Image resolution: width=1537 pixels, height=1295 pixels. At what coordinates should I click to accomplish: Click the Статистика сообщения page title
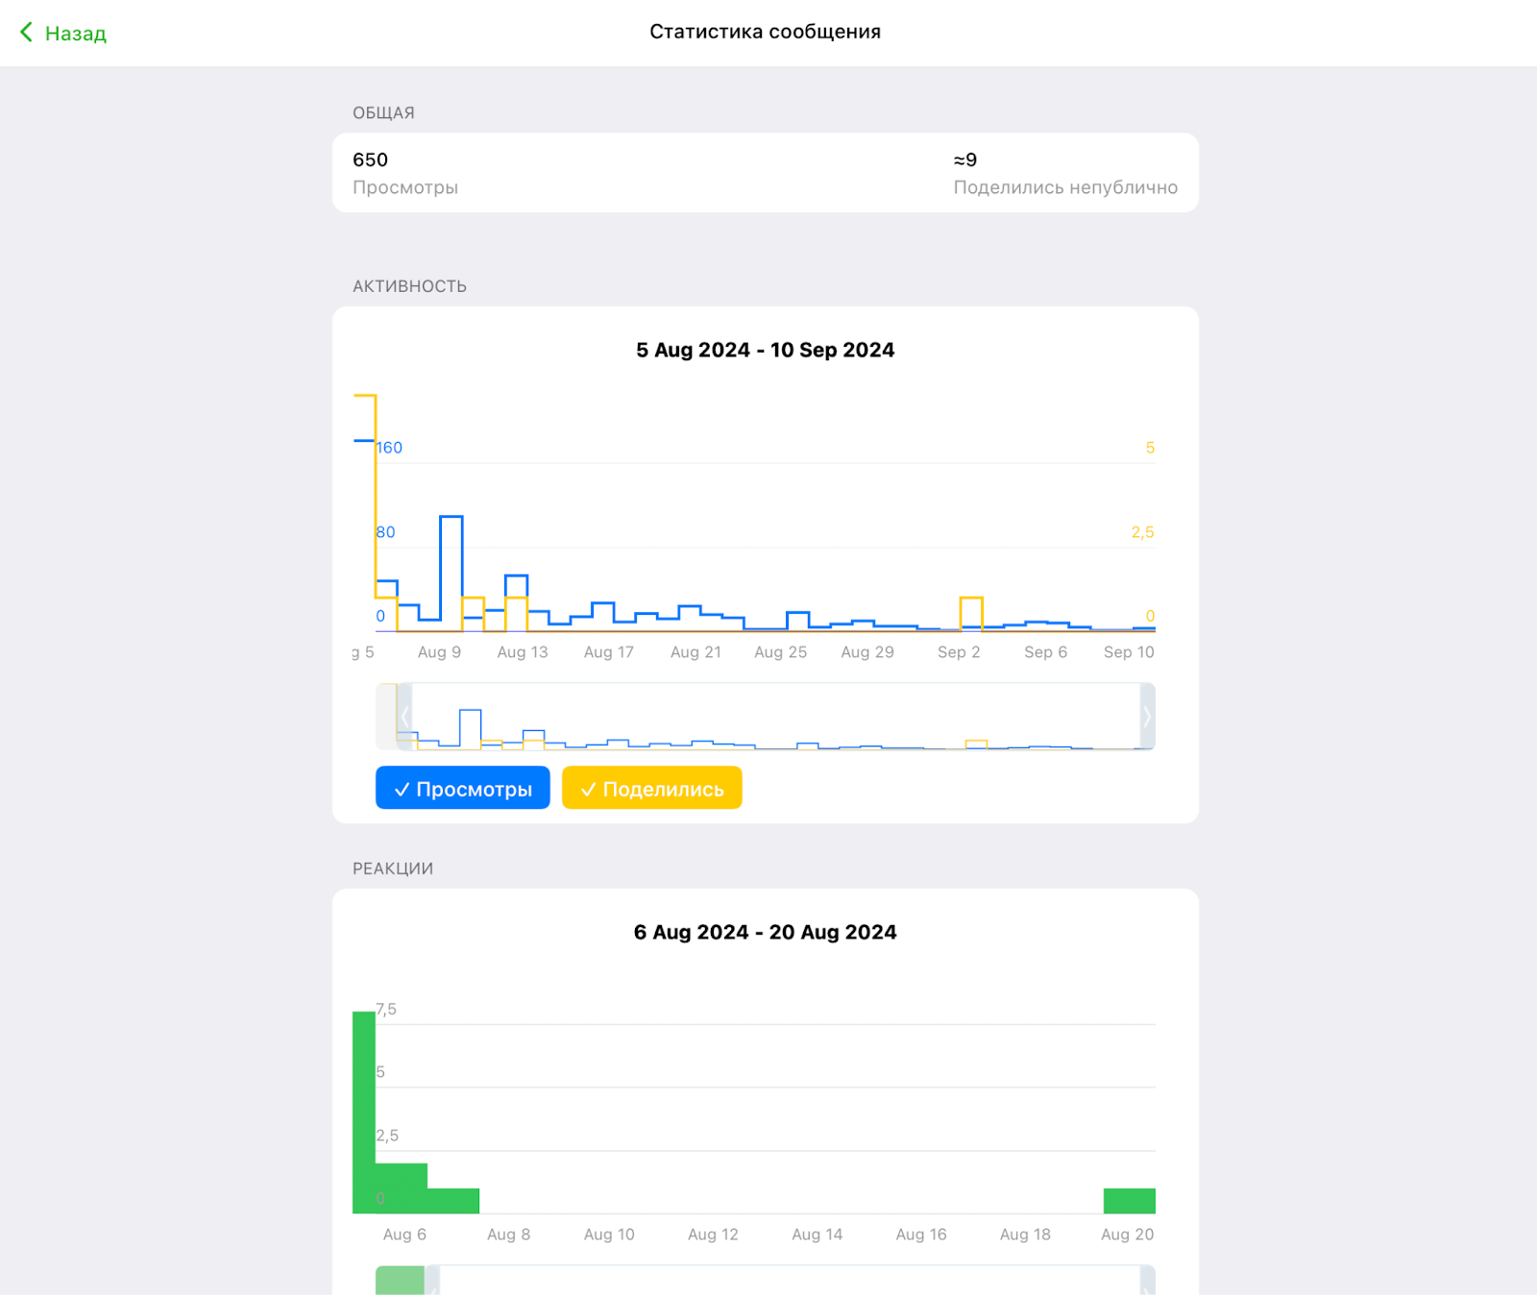766,32
